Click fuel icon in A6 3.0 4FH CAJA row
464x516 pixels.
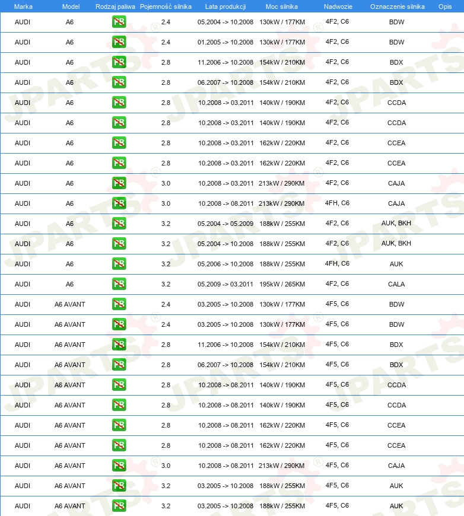click(x=119, y=203)
